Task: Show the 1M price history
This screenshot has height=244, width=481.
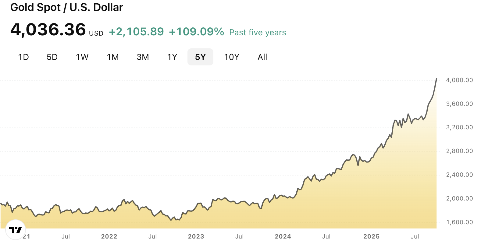Action: pyautogui.click(x=113, y=57)
